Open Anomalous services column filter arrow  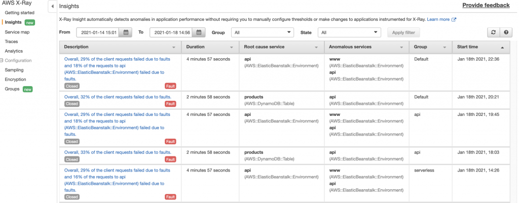(x=401, y=47)
